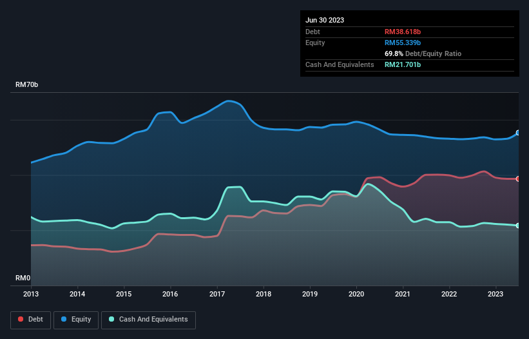Click the RM70b y-axis label
Viewport: 529px width, 339px height.
tap(26, 84)
